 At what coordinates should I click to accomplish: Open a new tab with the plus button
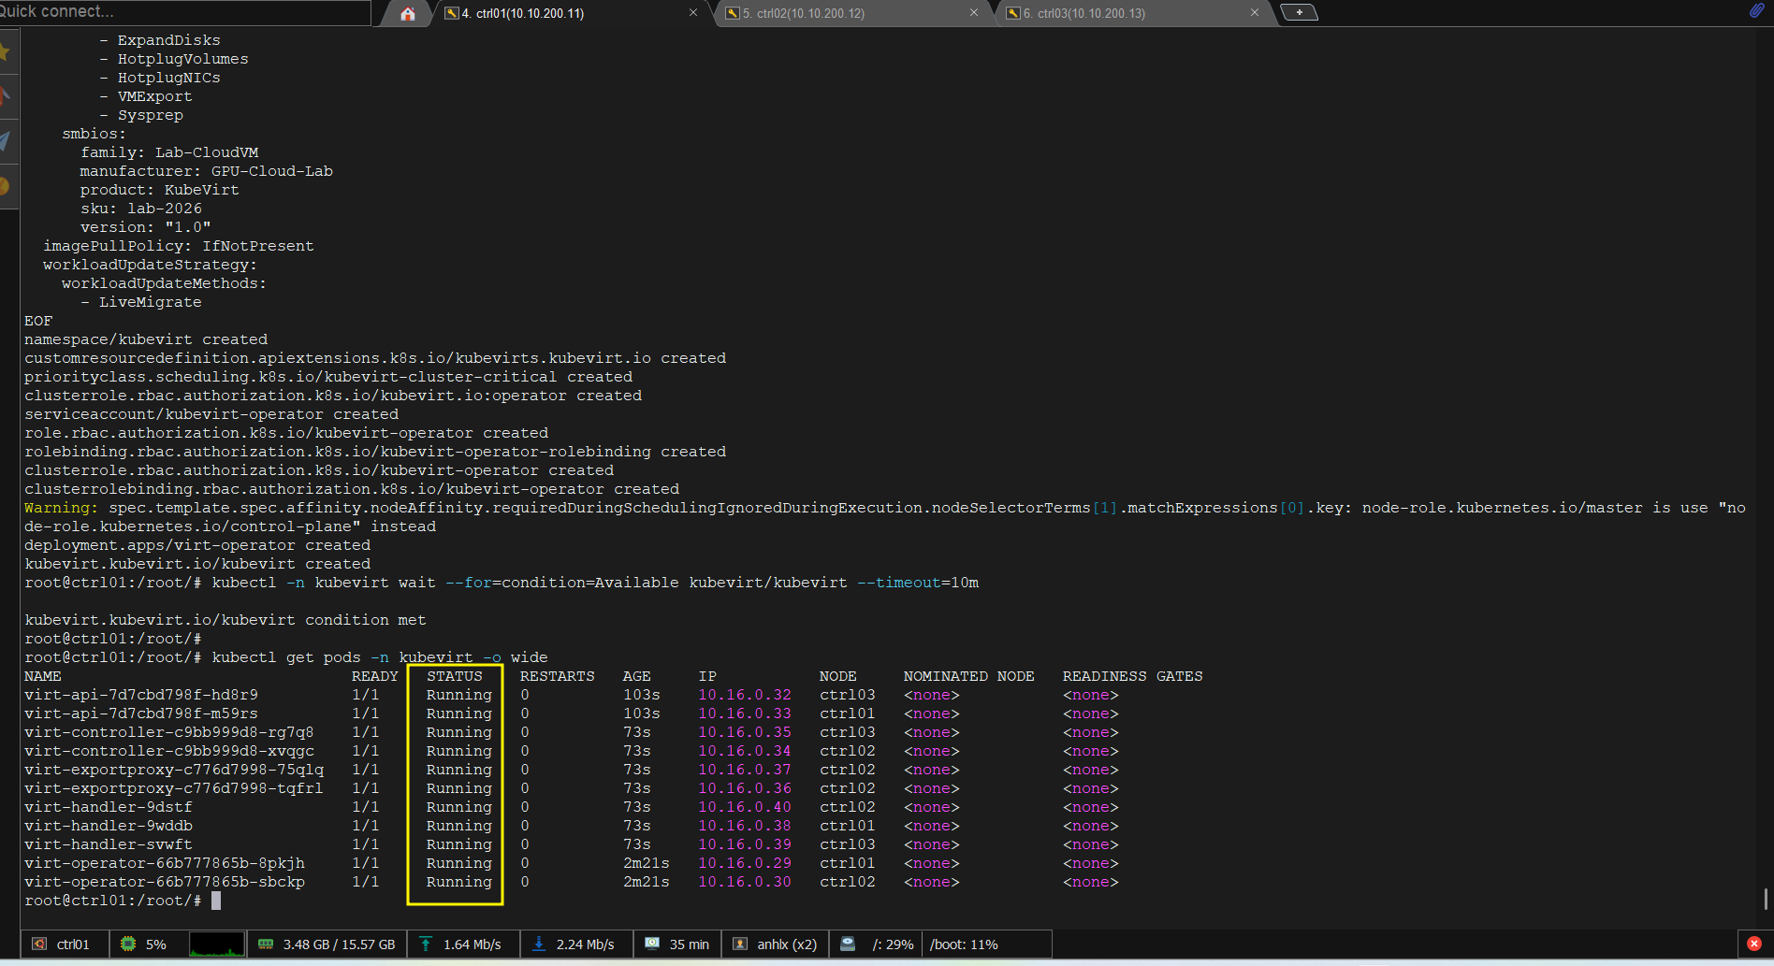1299,12
